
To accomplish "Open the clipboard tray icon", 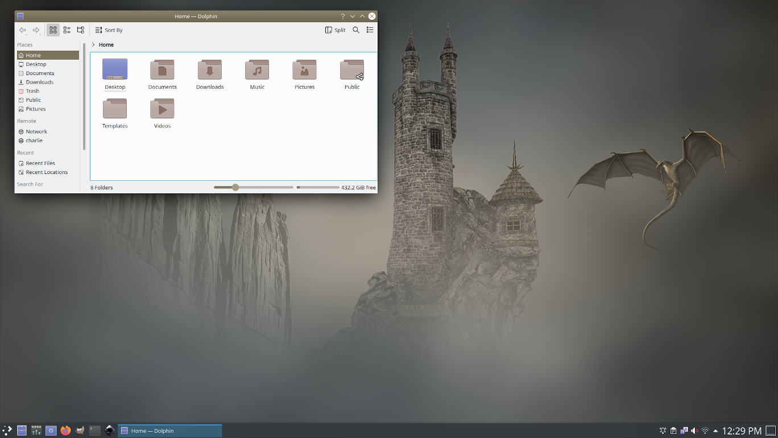I will coord(673,431).
